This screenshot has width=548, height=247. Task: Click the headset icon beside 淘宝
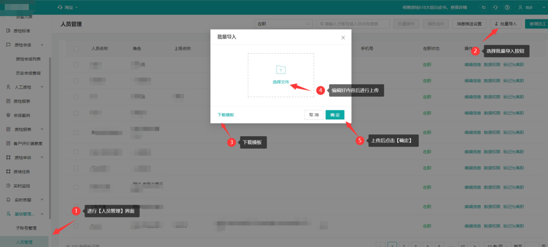point(60,7)
